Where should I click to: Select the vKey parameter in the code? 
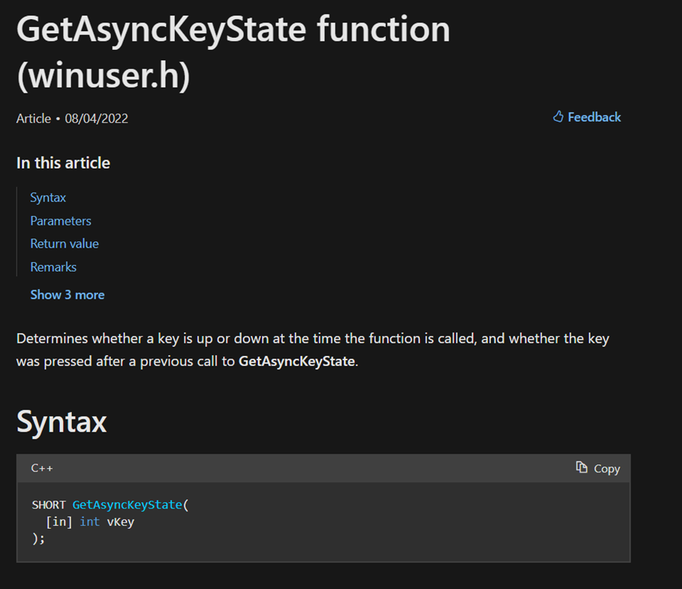point(120,522)
